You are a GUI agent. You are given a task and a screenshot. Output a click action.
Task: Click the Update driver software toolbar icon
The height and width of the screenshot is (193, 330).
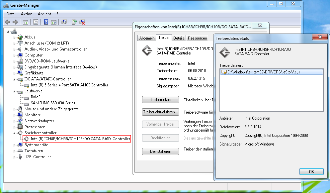point(74,22)
